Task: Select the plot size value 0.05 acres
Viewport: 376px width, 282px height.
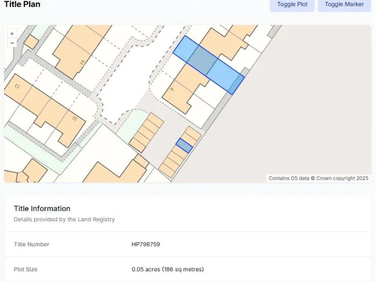Action: (x=167, y=269)
